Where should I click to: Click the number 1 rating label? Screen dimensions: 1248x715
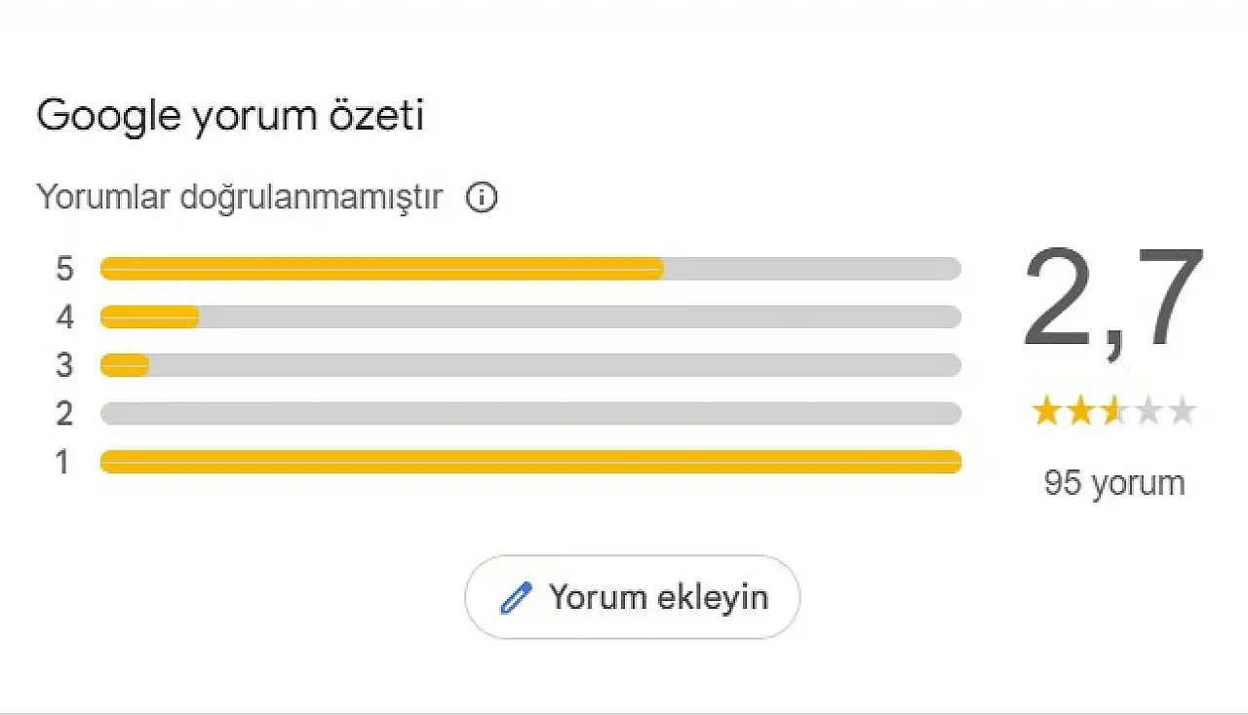(x=63, y=462)
